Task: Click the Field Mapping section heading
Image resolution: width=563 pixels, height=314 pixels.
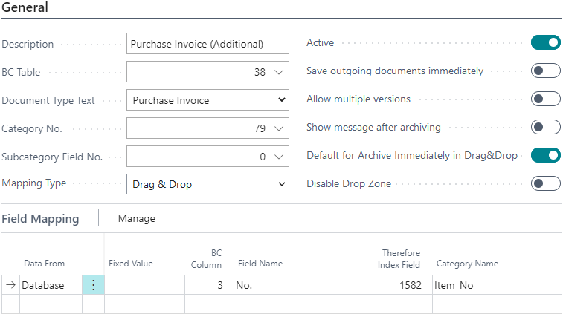Action: tap(40, 218)
